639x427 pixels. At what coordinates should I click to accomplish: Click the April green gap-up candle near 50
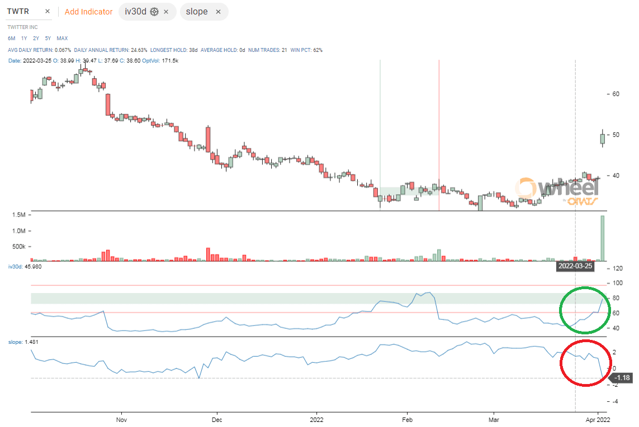tap(602, 139)
